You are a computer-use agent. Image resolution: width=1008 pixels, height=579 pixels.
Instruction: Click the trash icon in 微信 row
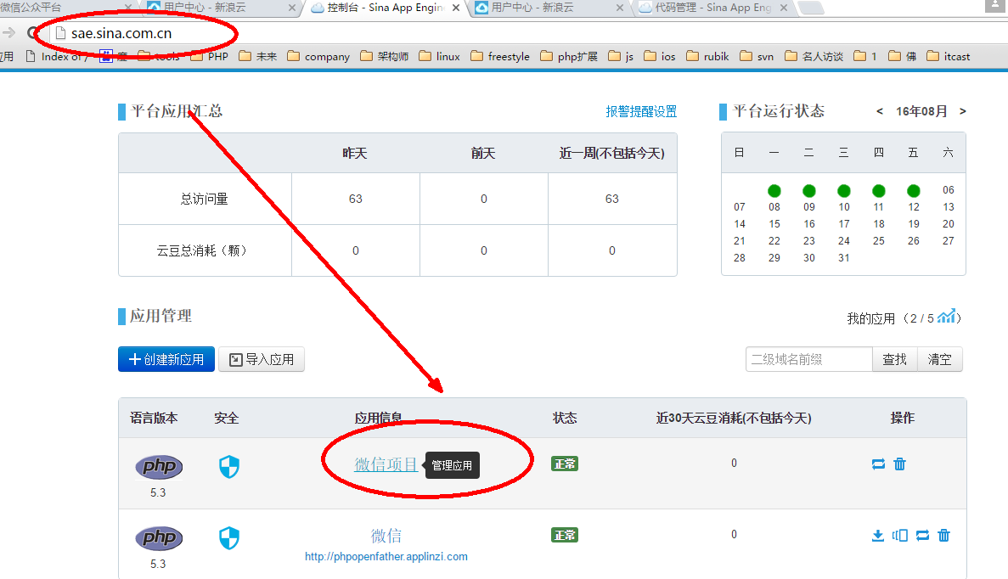click(x=943, y=536)
